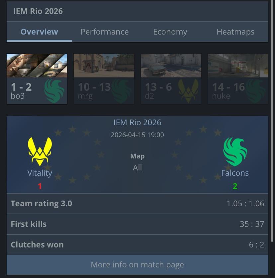Open the Economy tab
275x278 pixels.
pyautogui.click(x=170, y=32)
